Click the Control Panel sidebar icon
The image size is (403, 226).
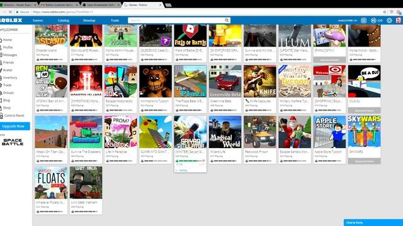coord(1,116)
